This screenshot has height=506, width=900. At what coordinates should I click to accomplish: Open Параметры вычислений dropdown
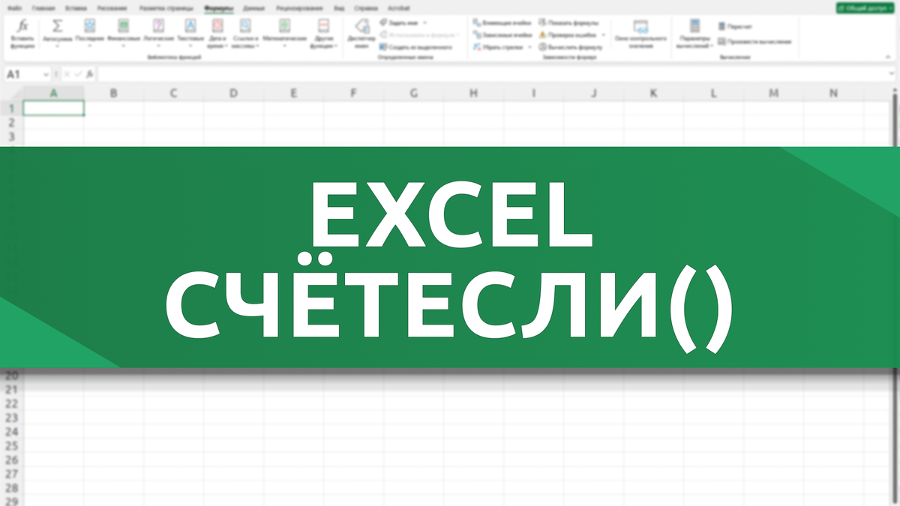click(694, 34)
